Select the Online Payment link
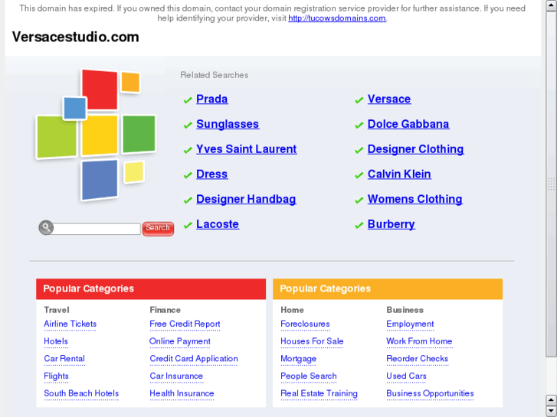Image resolution: width=557 pixels, height=417 pixels. point(180,341)
